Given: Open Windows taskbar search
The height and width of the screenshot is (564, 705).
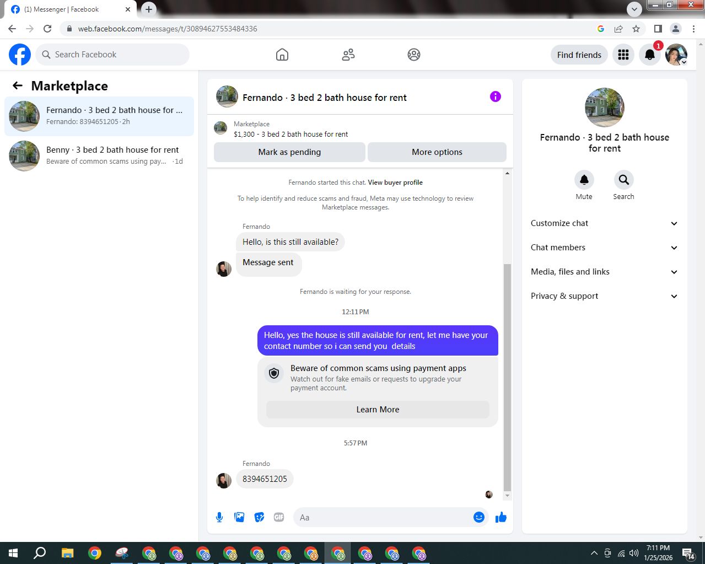Looking at the screenshot, I should point(40,553).
